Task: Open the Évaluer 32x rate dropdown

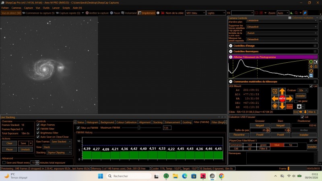Action: point(303,90)
